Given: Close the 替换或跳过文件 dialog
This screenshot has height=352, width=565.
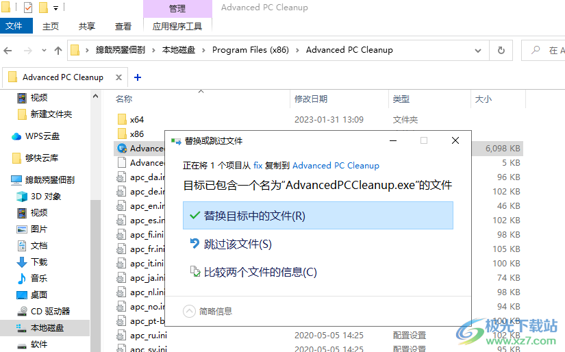Looking at the screenshot, I should (455, 140).
